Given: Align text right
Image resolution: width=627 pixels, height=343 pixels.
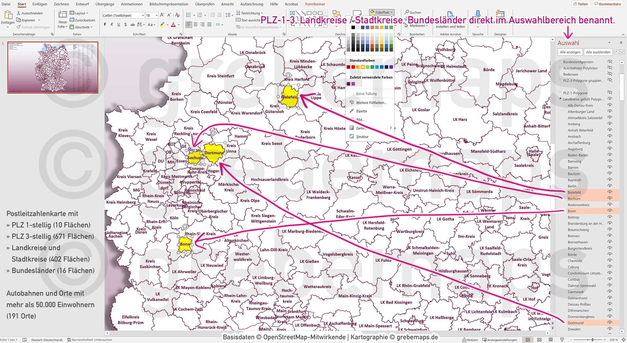Looking at the screenshot, I should (202, 24).
